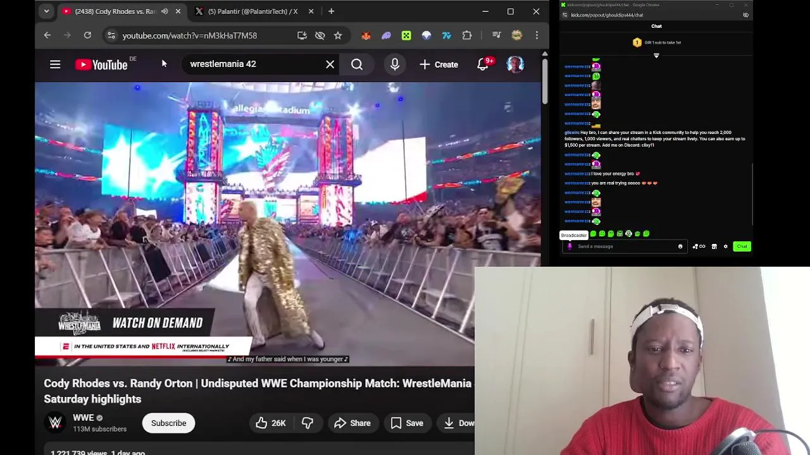
Task: Install app via the address bar icon
Action: [302, 35]
